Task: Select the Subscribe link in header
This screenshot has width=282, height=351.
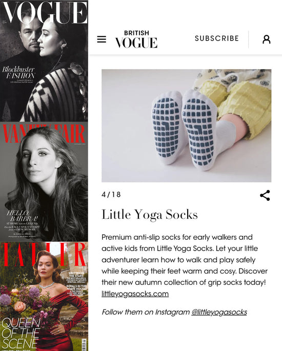Action: tap(217, 38)
